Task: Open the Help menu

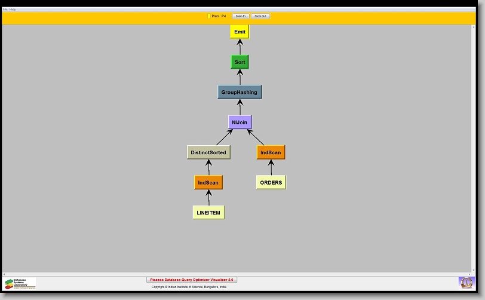Action: (x=13, y=10)
